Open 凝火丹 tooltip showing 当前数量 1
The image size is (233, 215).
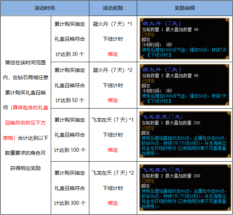(185, 39)
